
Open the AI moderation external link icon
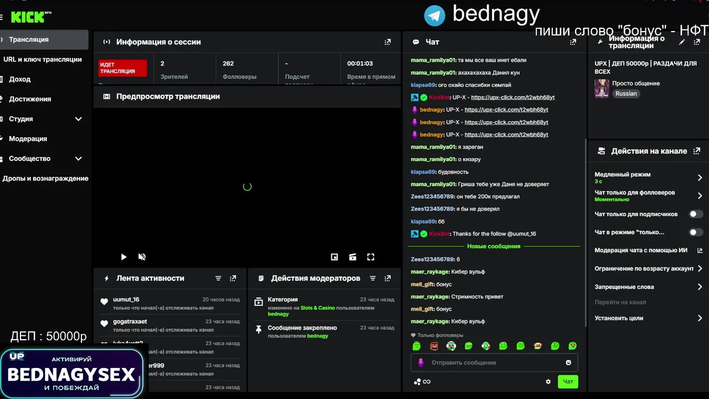pyautogui.click(x=700, y=250)
